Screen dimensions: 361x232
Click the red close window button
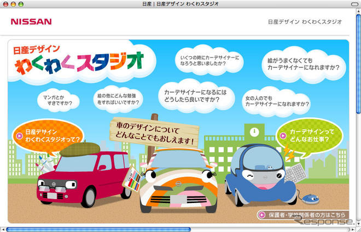click(6, 4)
